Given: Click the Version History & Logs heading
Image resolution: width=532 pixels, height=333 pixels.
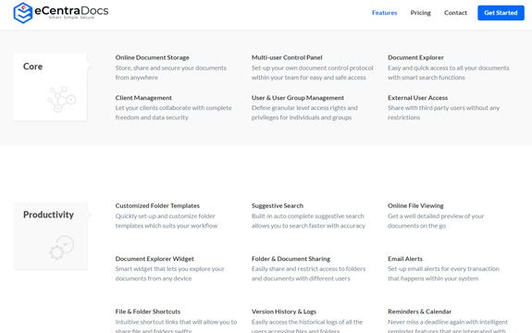Looking at the screenshot, I should point(284,312).
